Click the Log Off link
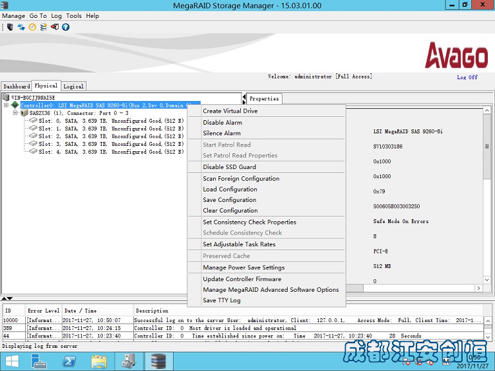 [x=467, y=77]
